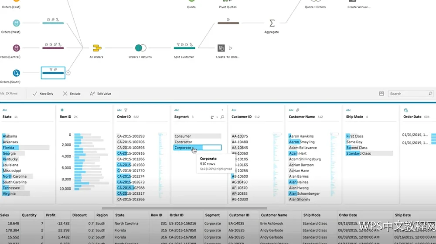Change the Row ID number data type
Viewport: 436px width, 244px height.
(62, 110)
